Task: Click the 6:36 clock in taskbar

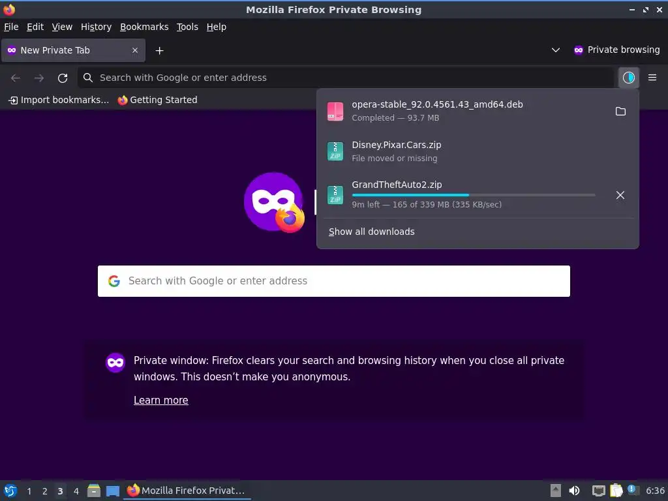Action: pos(655,491)
